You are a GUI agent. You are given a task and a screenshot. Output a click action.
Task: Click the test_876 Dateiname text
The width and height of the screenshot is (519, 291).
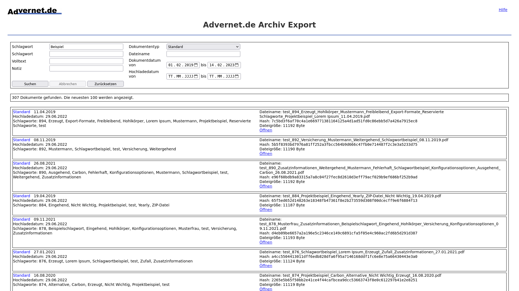coord(362,252)
